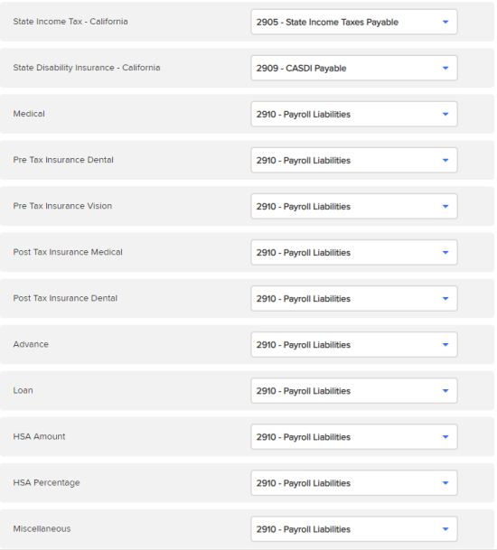Open Post Tax Insurance Dental dropdown
This screenshot has width=497, height=550.
pos(354,299)
